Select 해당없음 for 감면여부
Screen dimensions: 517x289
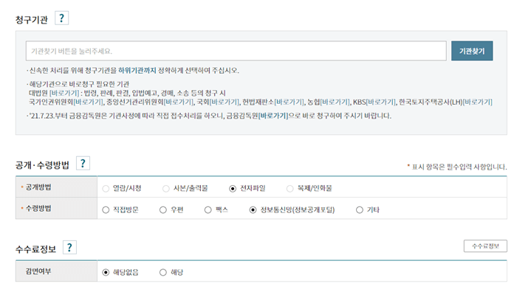pyautogui.click(x=106, y=273)
